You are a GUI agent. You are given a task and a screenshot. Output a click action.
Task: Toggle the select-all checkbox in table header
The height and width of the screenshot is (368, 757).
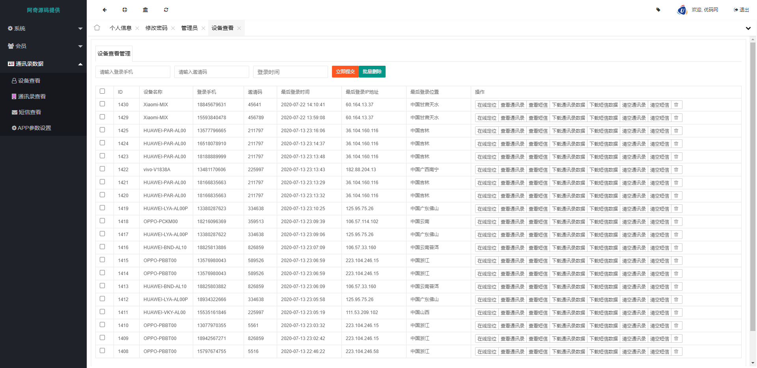coord(103,91)
